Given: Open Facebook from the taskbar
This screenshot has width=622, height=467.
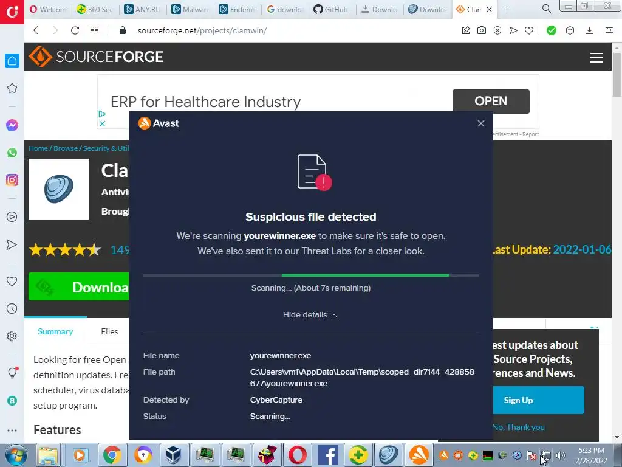Looking at the screenshot, I should click(327, 455).
